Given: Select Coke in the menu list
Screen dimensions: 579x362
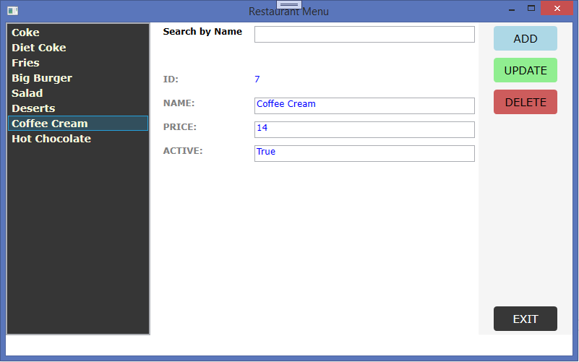Looking at the screenshot, I should (x=78, y=33).
